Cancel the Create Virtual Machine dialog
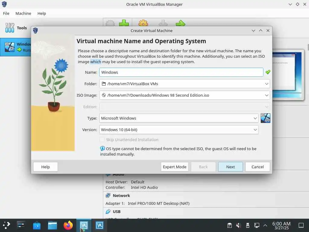This screenshot has width=309, height=232. (x=258, y=167)
